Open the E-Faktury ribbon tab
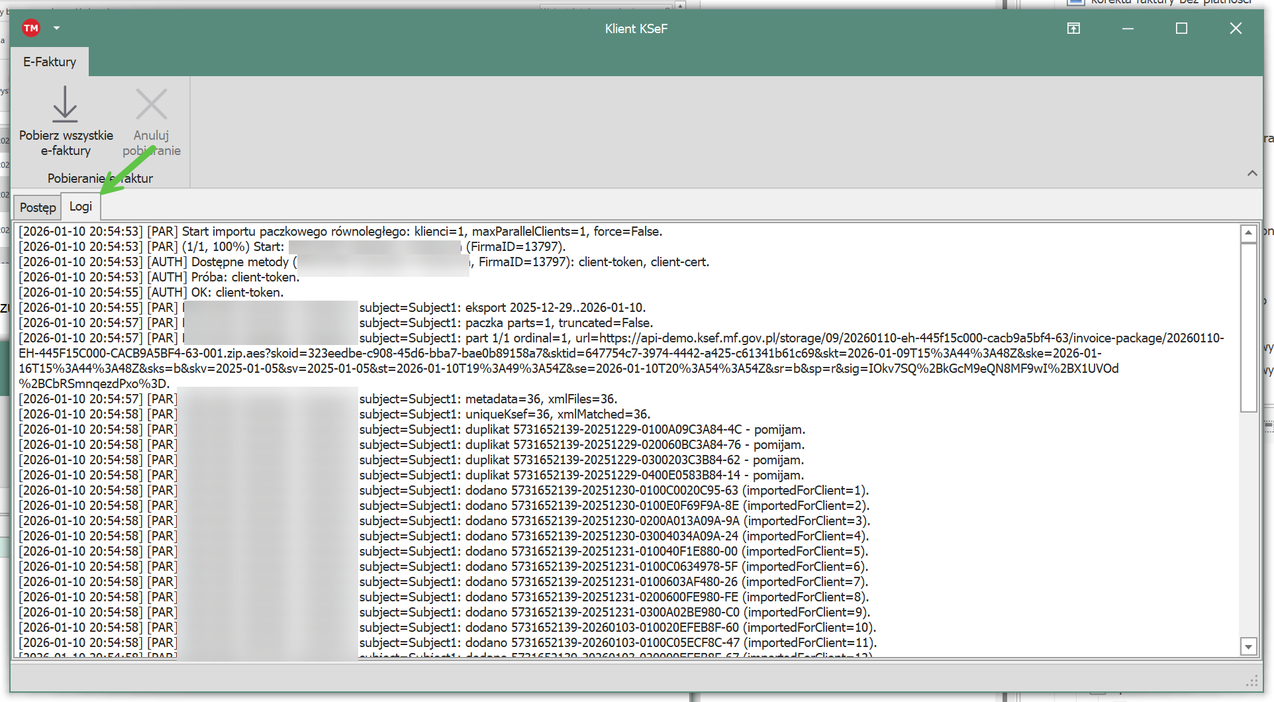Image resolution: width=1274 pixels, height=702 pixels. [50, 62]
